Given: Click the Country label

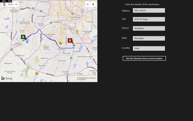Looking at the screenshot, I should click(x=126, y=48).
